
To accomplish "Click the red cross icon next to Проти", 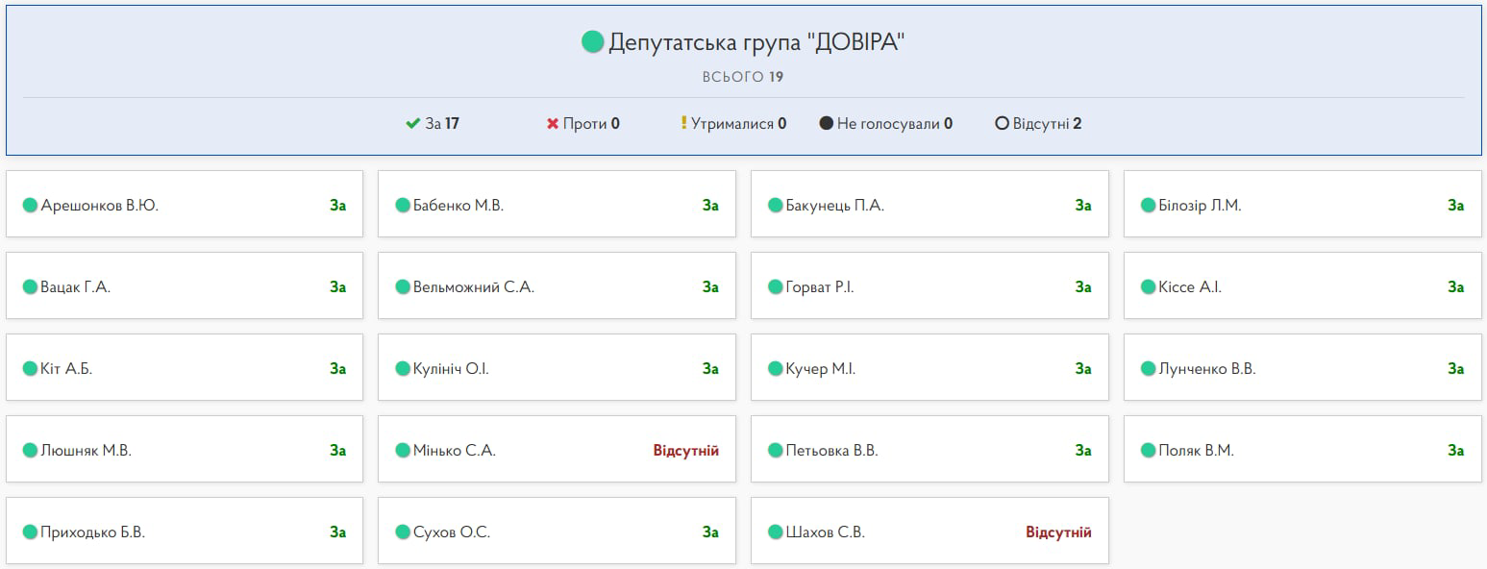I will click(553, 123).
